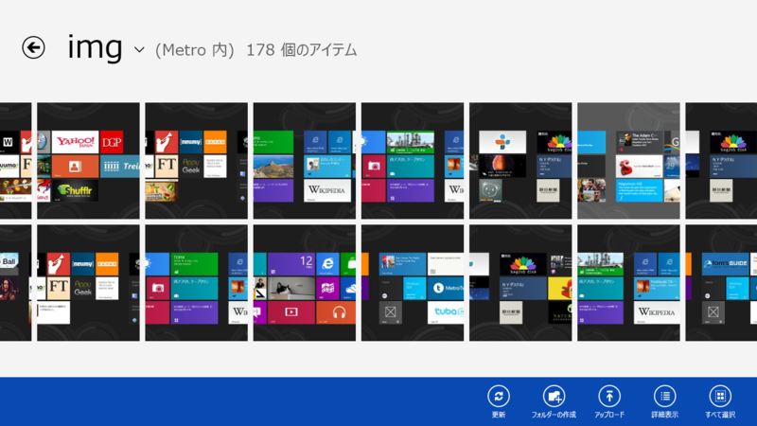Open top-row thumbnail with red camera tile
Image resolution: width=757 pixels, height=426 pixels.
(x=413, y=161)
